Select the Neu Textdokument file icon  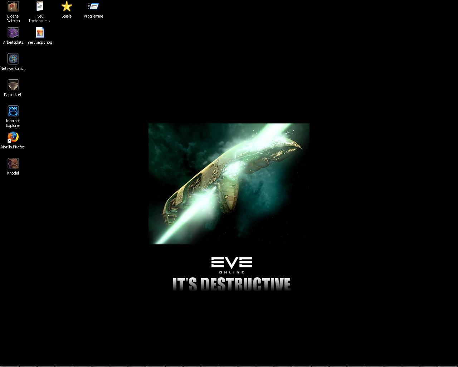coord(40,7)
